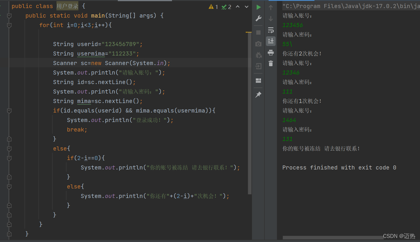This screenshot has height=242, width=420.
Task: Click the main method name
Action: (x=98, y=16)
